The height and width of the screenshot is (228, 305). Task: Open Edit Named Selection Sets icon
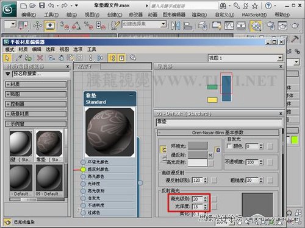point(115,26)
